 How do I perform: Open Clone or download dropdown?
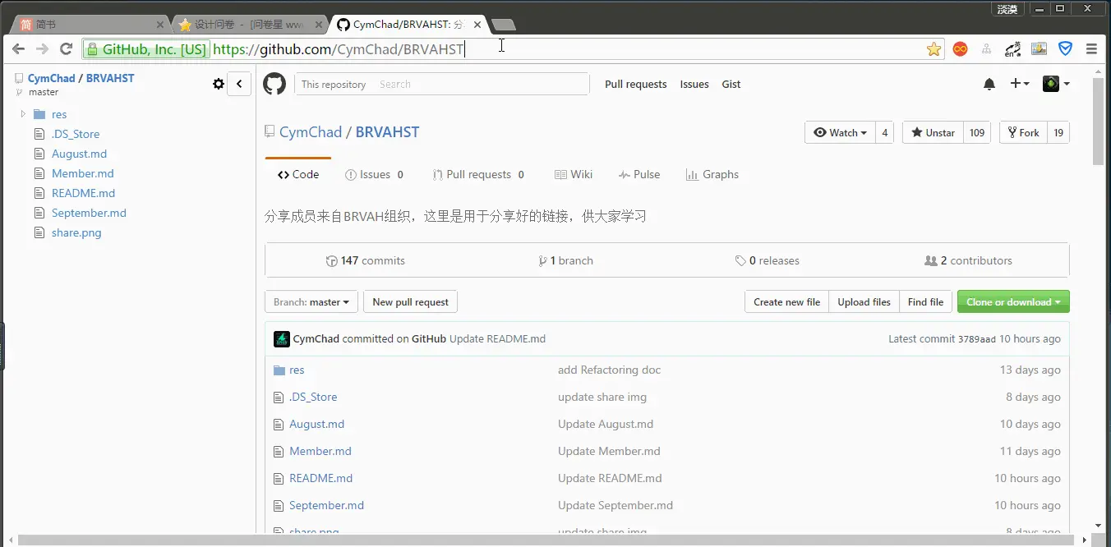coord(1013,302)
